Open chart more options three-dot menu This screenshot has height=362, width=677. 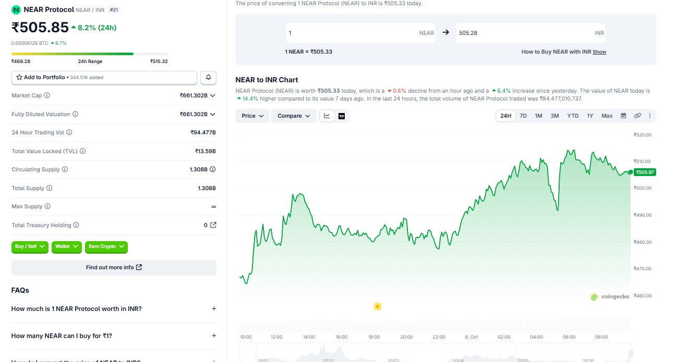coord(650,116)
